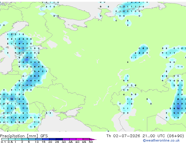Click the 'Precipitation [mm] GFS' title
The width and height of the screenshot is (186, 143).
[24, 136]
